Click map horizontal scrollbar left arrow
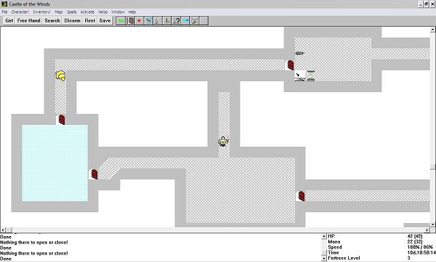The height and width of the screenshot is (262, 436). click(x=3, y=230)
